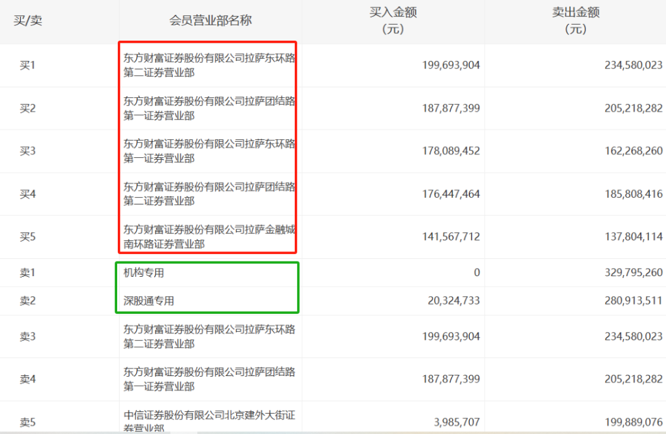Click sell amount 199,889,076
666x434 pixels.
coord(633,422)
